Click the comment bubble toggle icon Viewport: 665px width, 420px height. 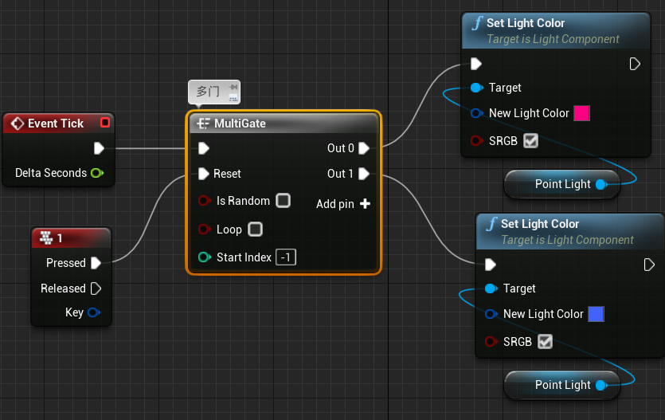(x=233, y=98)
